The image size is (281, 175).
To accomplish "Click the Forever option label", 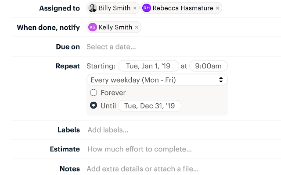I will pyautogui.click(x=113, y=93).
